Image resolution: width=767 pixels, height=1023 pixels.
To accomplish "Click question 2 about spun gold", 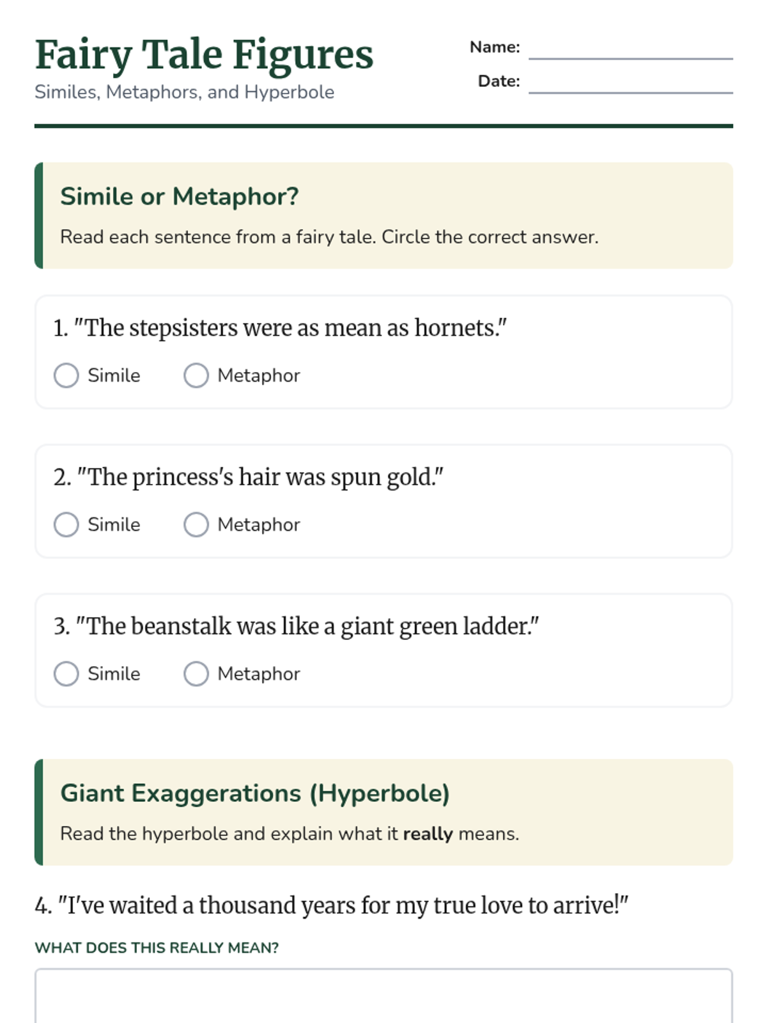I will click(x=249, y=477).
